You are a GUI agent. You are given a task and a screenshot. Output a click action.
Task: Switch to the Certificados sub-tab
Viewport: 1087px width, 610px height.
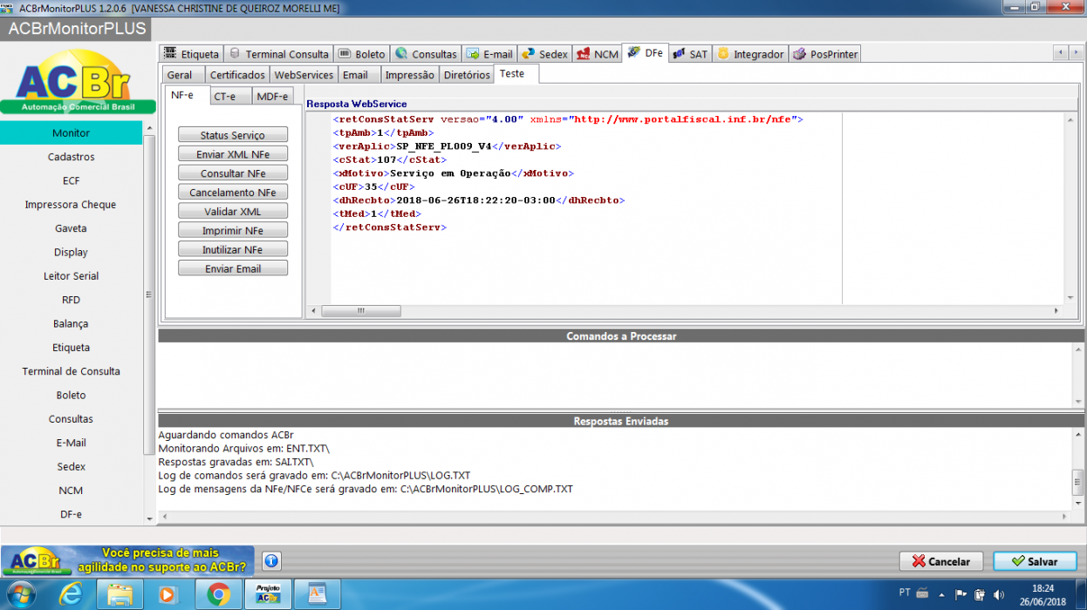(237, 75)
